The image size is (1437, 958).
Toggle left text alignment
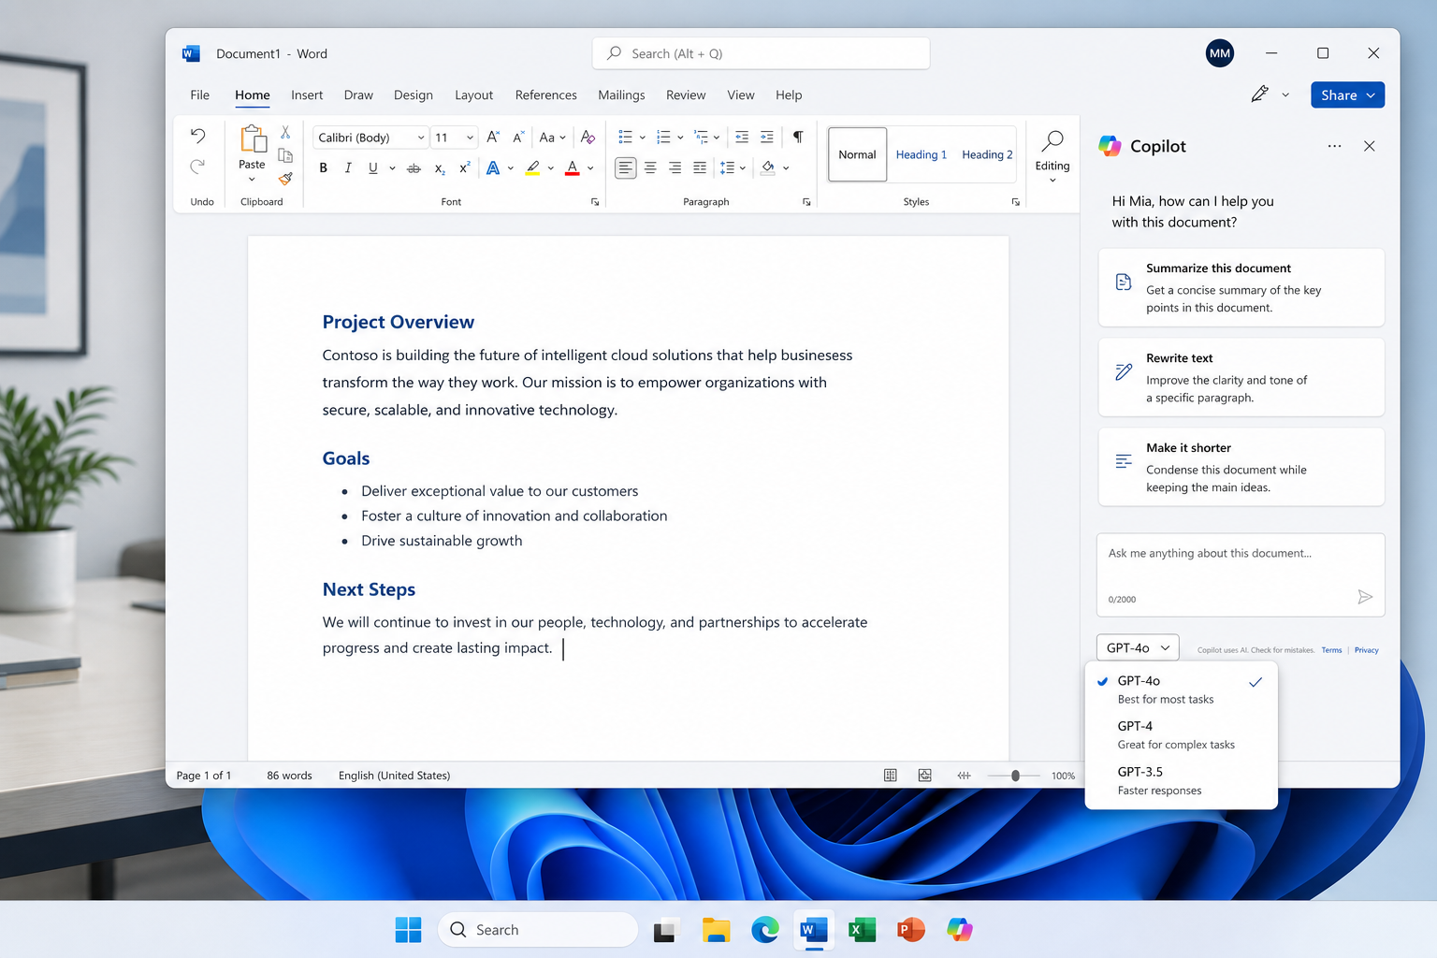tap(625, 168)
